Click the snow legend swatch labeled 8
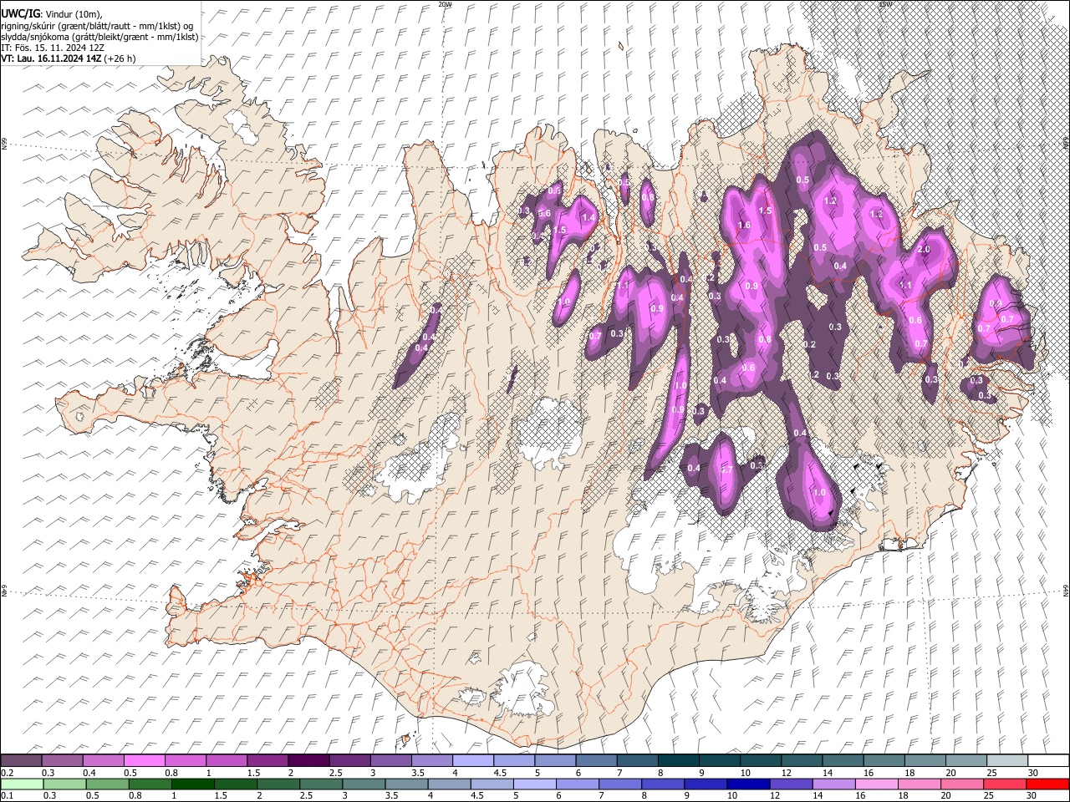Viewport: 1070px width, 802px height. [x=679, y=760]
